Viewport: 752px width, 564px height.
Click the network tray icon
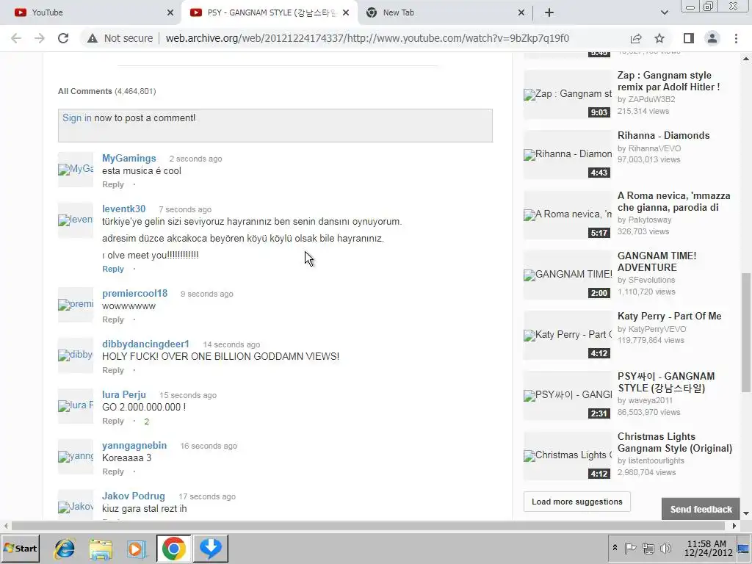[648, 548]
